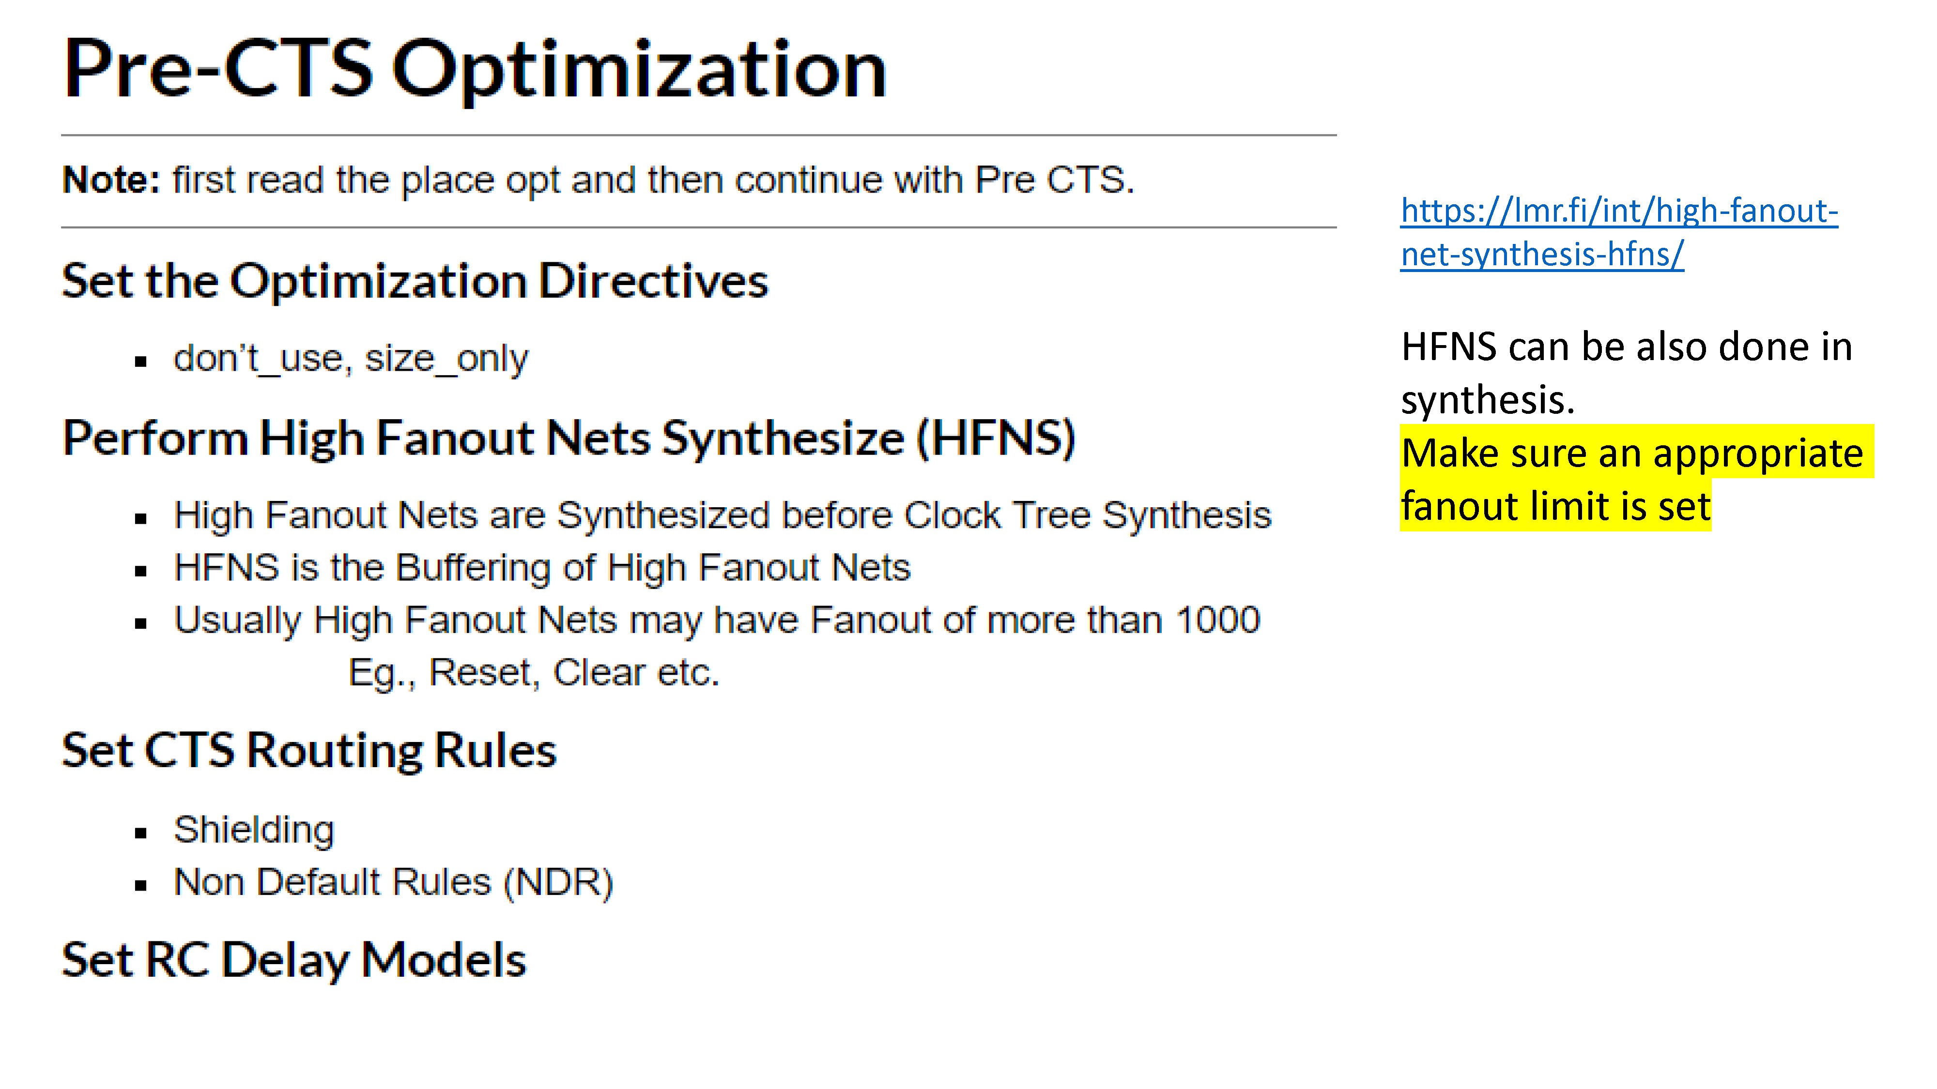
Task: Select the 'Perform High Fanout Nets Synthesize (HFNS)' heading
Action: point(569,438)
